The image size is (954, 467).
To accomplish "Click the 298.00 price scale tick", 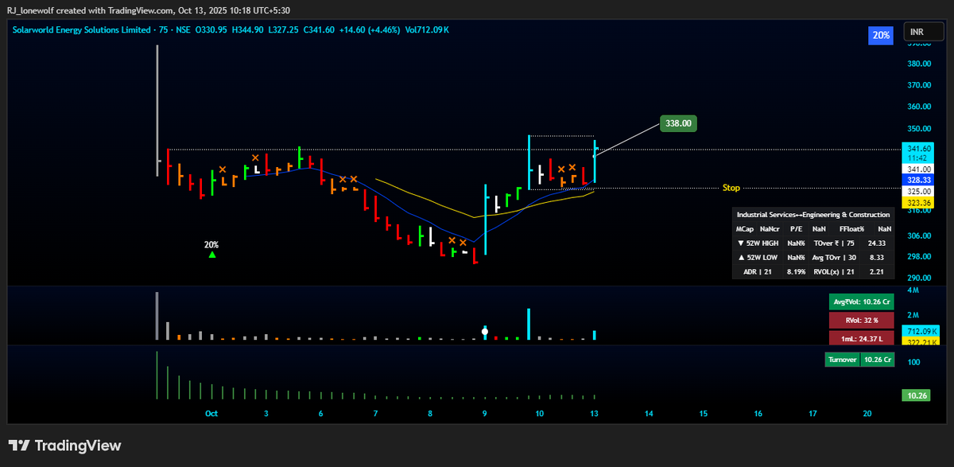I will (x=919, y=257).
